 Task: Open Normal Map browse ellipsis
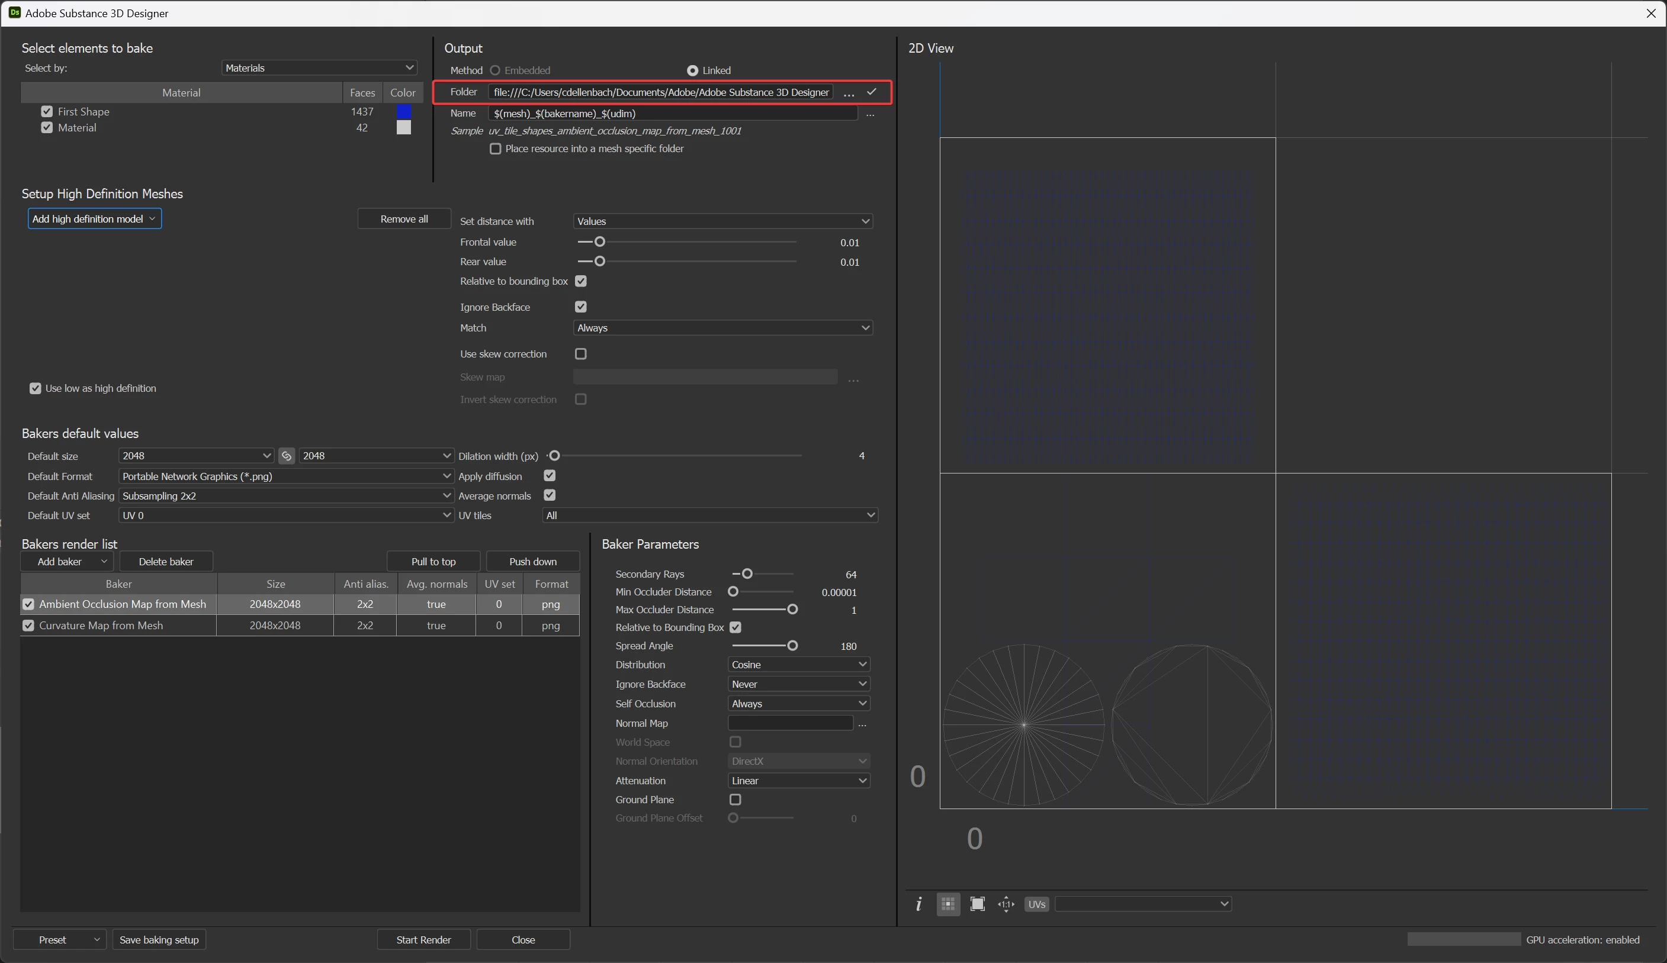click(x=862, y=723)
